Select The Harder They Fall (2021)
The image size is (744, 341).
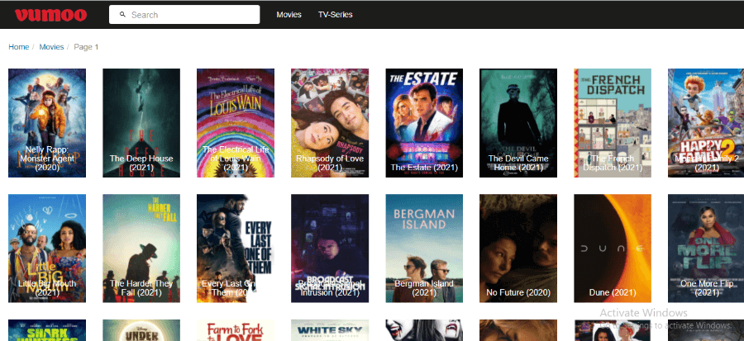(141, 249)
